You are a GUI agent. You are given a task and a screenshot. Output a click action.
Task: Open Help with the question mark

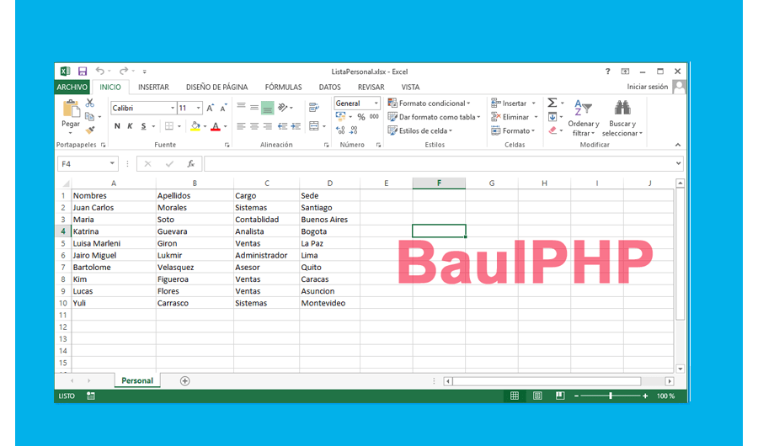pos(607,72)
